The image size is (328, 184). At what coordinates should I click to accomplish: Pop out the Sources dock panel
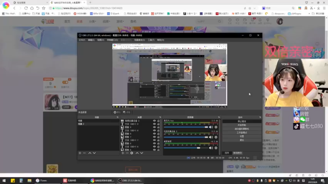160,117
